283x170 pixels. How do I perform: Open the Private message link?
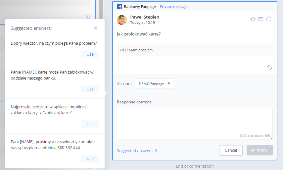click(x=174, y=7)
